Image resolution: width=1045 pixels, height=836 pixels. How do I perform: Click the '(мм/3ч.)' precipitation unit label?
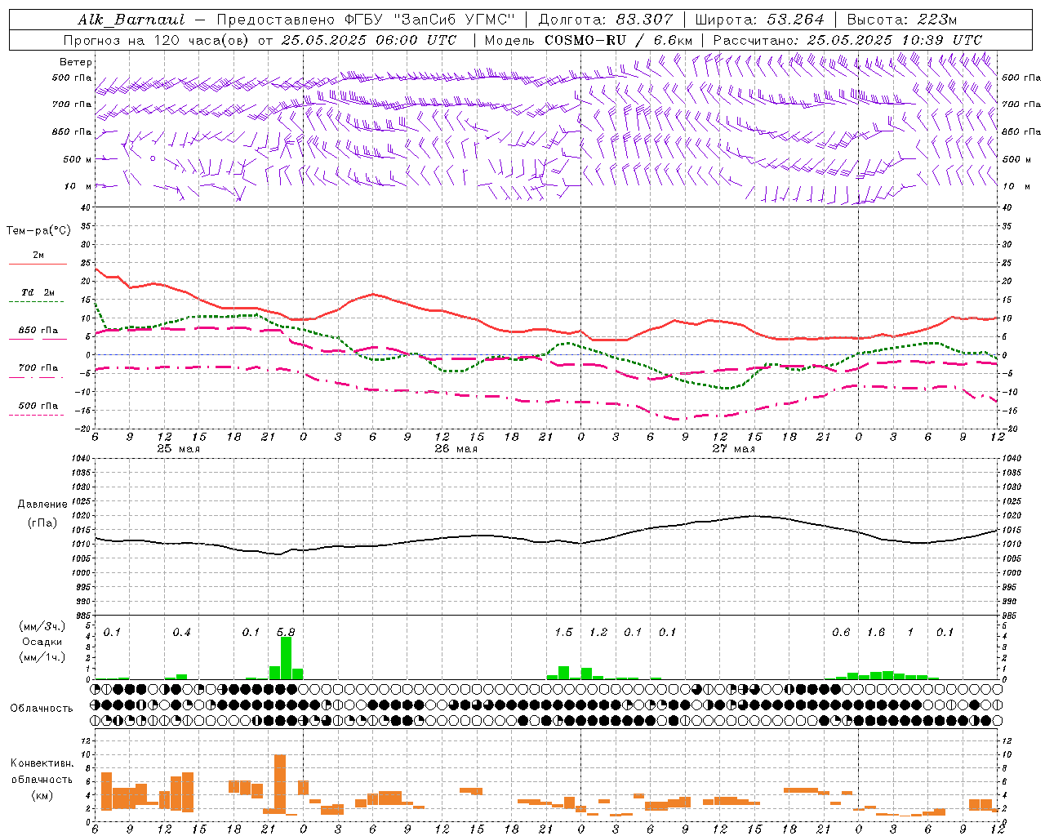(x=42, y=626)
